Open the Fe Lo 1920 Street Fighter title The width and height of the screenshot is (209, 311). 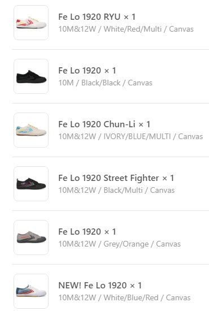[108, 178]
